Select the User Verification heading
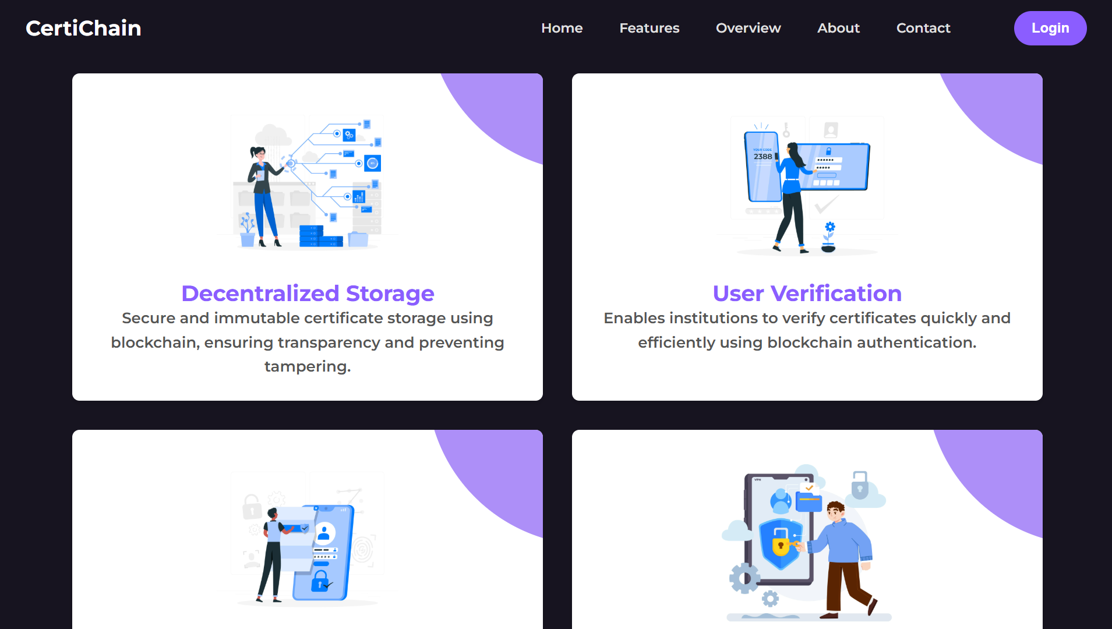 click(x=807, y=294)
